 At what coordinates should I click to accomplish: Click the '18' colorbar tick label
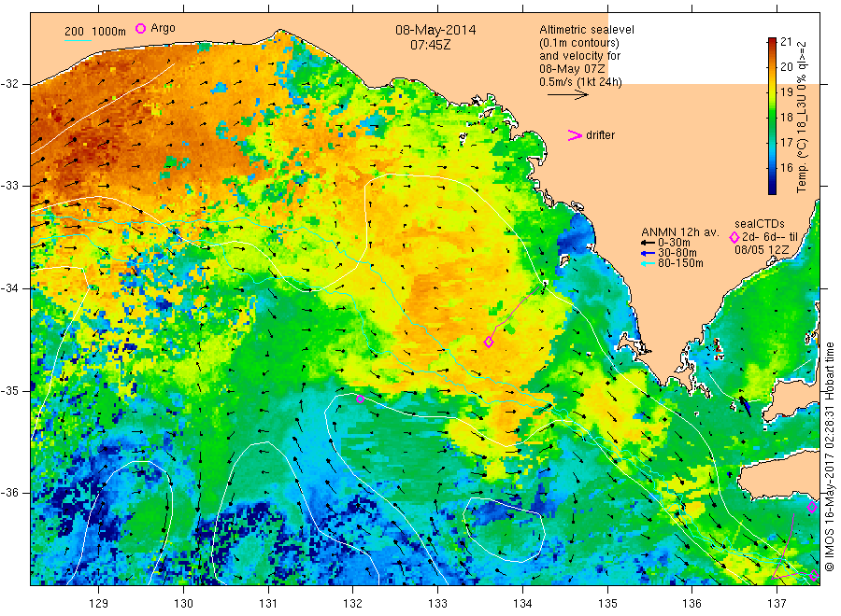786,117
